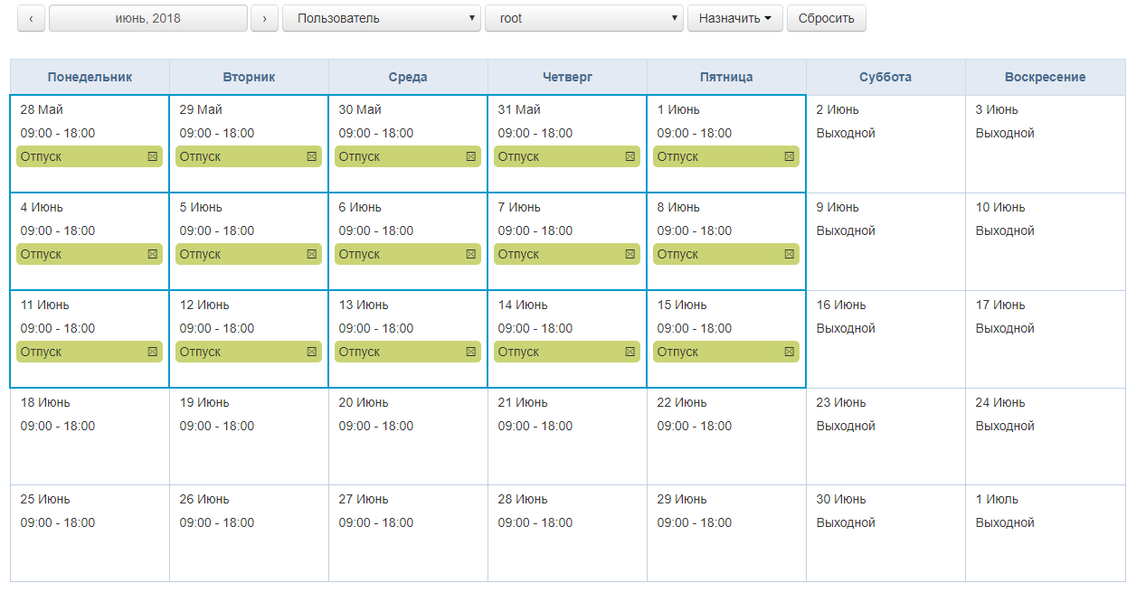Remove the Отпуск entry on 8 Июнь
Viewport: 1136px width, 611px height.
click(x=790, y=254)
